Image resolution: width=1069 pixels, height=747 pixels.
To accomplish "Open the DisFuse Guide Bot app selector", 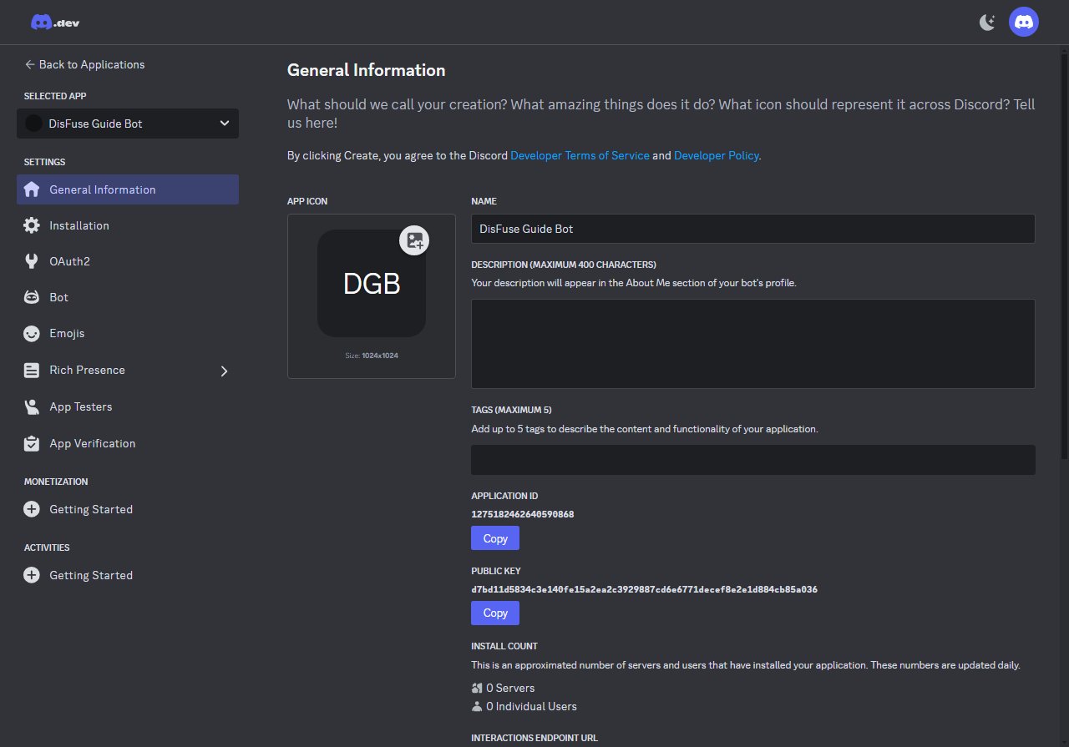I will click(x=128, y=124).
